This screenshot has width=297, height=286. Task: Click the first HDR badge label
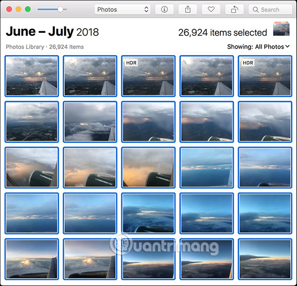pos(131,63)
